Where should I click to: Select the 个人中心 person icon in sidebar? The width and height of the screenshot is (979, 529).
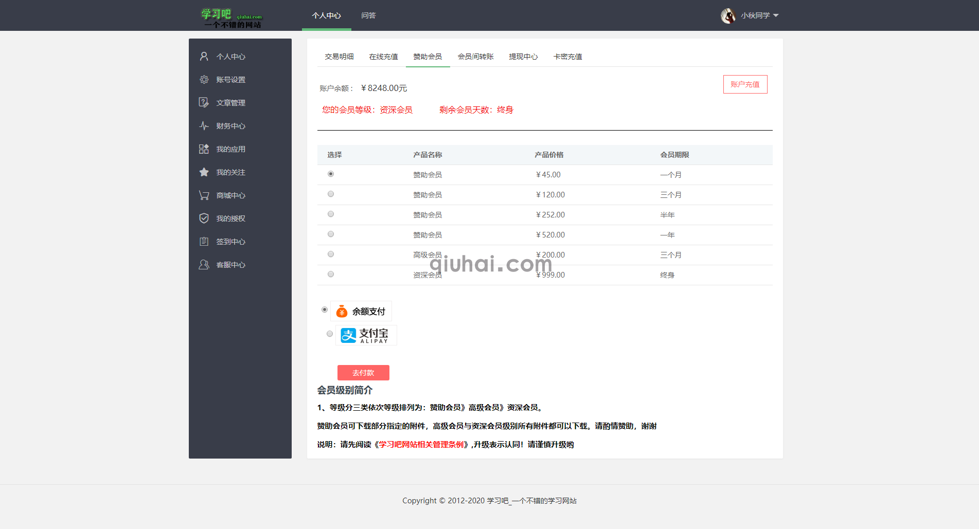[204, 57]
